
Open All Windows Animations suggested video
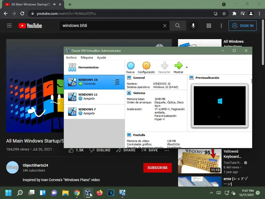[200, 43]
